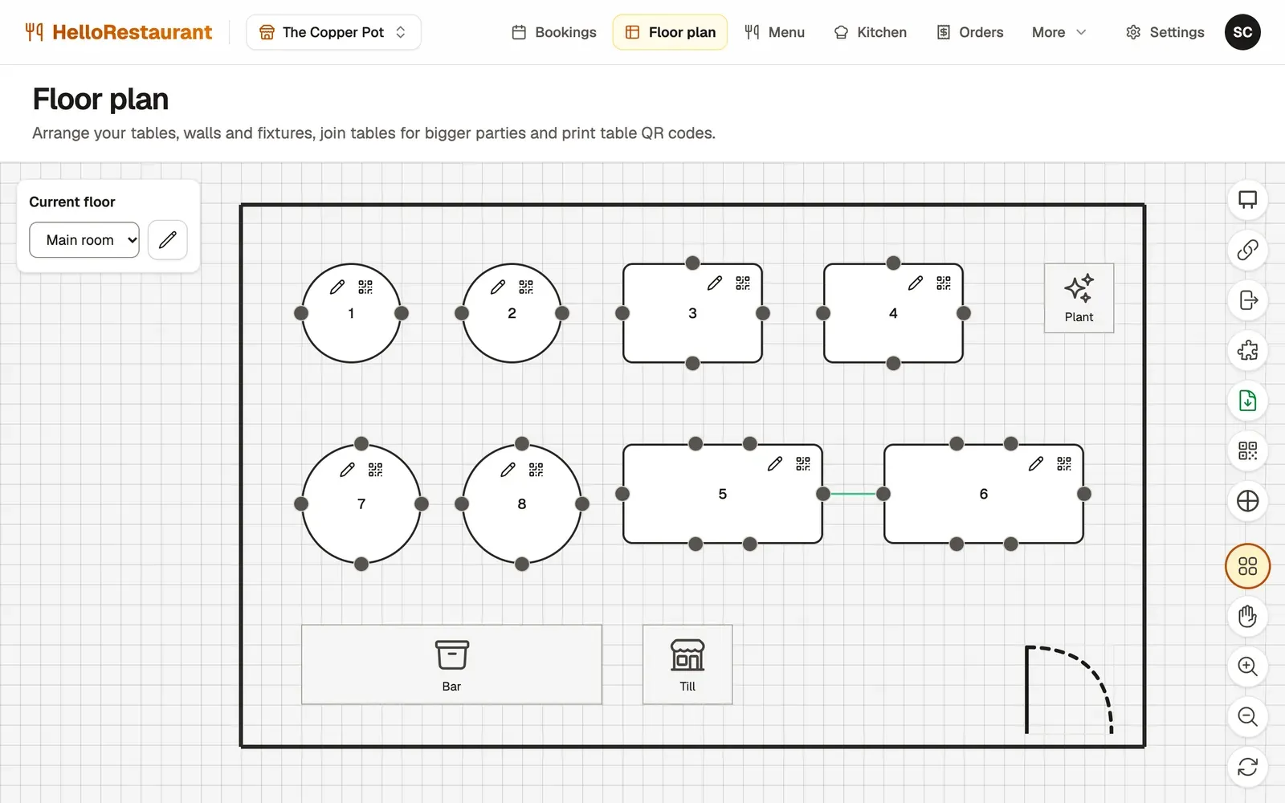Click the HelloRestaurant logo

click(x=119, y=32)
